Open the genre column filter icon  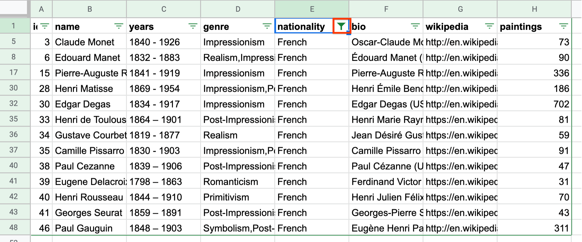click(x=267, y=26)
